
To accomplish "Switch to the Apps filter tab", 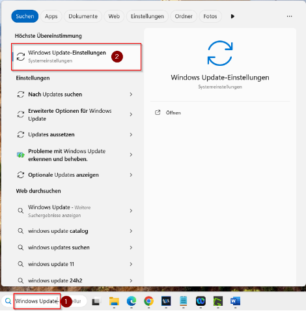I will pyautogui.click(x=51, y=16).
